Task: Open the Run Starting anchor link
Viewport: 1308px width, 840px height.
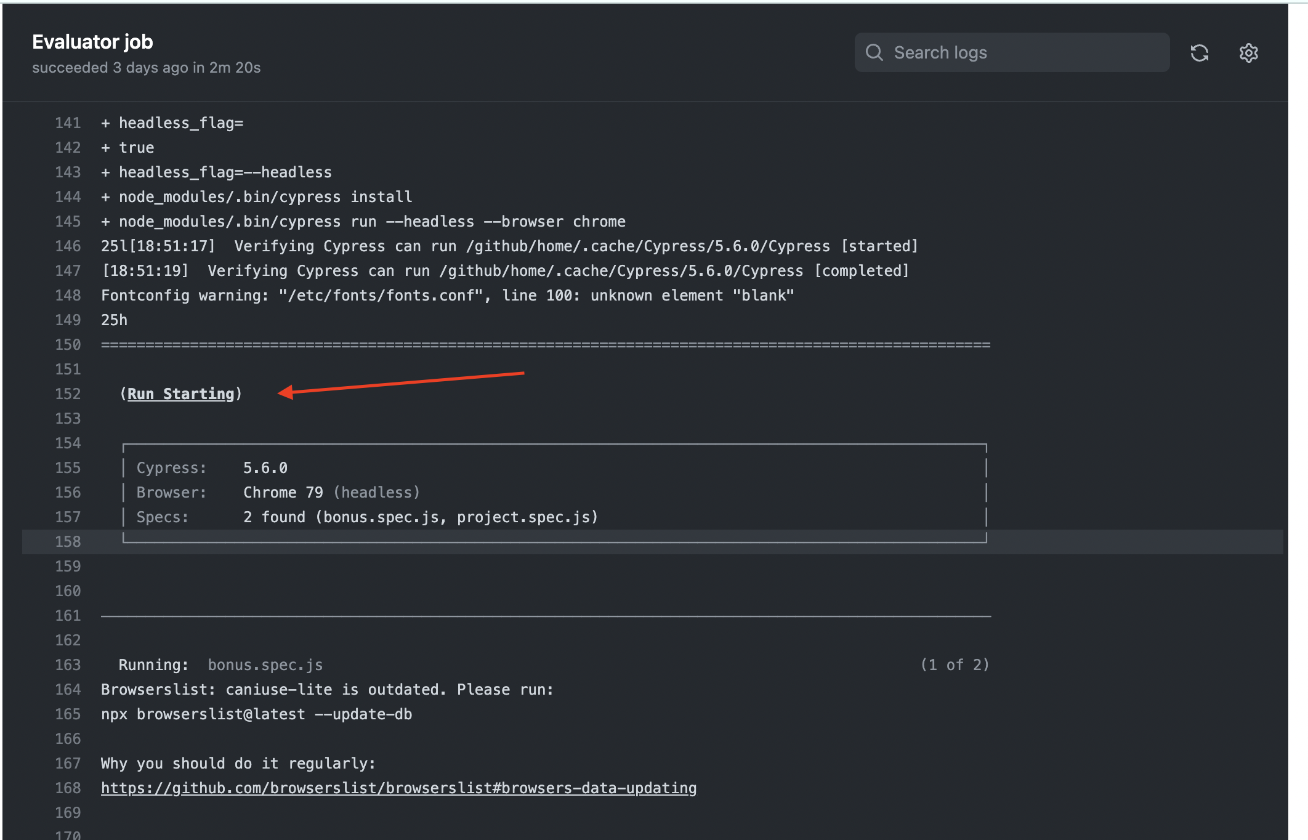Action: point(181,394)
